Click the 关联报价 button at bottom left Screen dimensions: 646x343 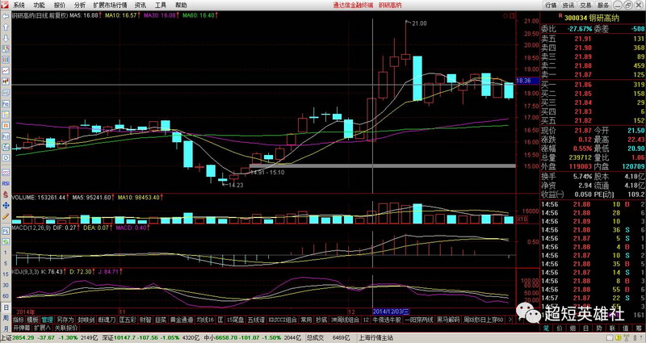pyautogui.click(x=66, y=328)
